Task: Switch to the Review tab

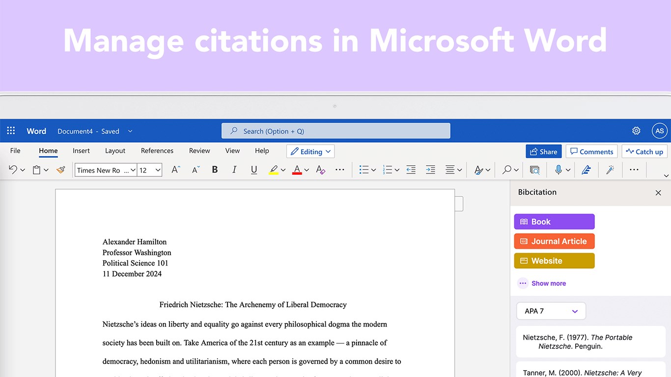Action: tap(199, 151)
